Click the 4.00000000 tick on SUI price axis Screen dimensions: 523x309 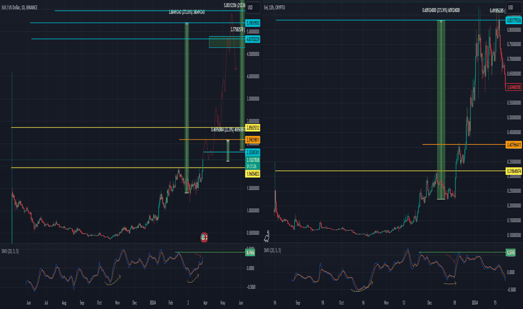pyautogui.click(x=253, y=76)
